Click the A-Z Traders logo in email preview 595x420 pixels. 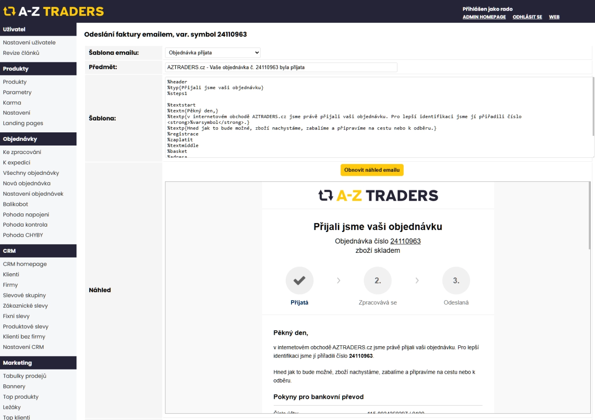(x=378, y=196)
